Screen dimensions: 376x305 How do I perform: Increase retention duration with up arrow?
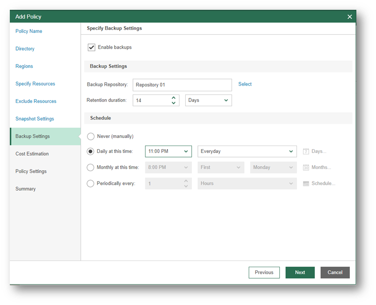pos(174,97)
